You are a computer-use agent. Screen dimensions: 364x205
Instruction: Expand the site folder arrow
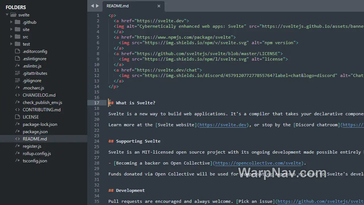coord(11,29)
